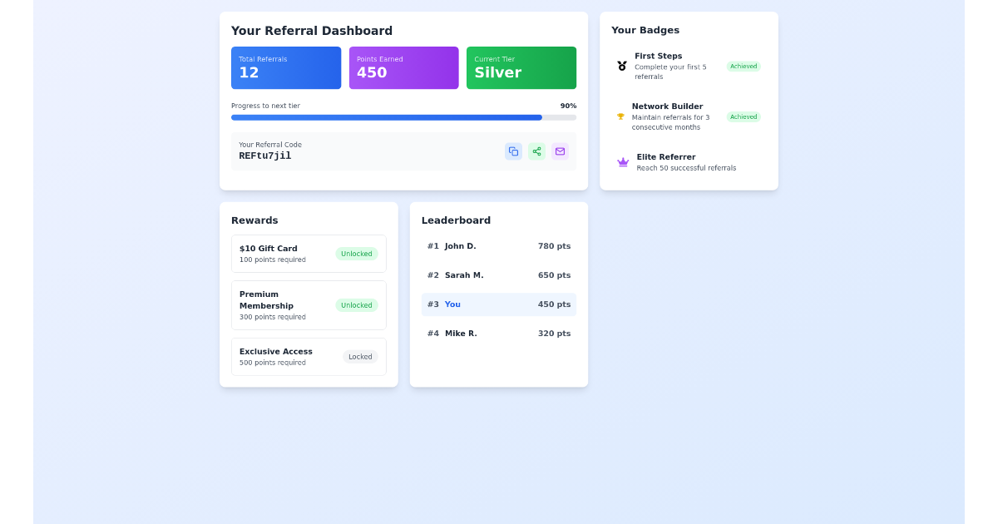
Task: Toggle the Locked badge on Exclusive Access
Action: click(360, 356)
